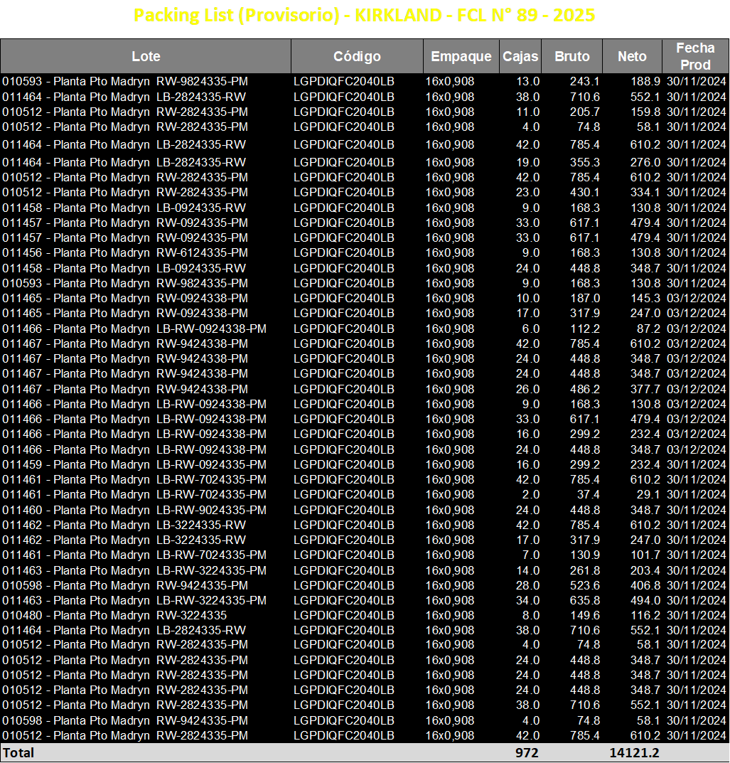The width and height of the screenshot is (730, 763).
Task: Click the Lote column header
Action: pyautogui.click(x=146, y=56)
